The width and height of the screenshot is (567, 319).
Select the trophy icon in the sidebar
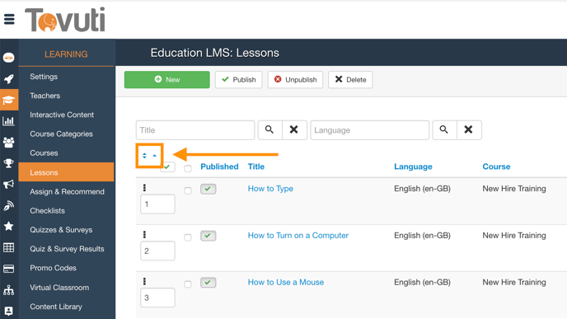tap(9, 163)
